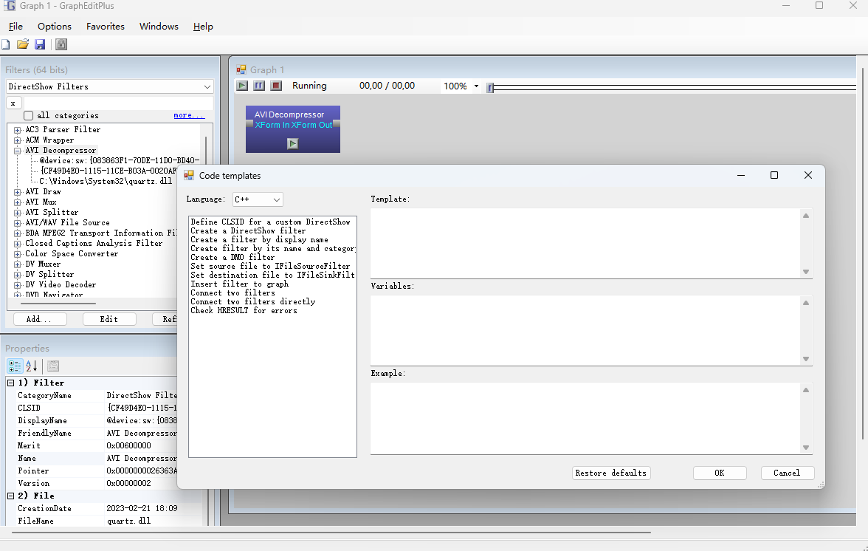Click the more... link
868x551 pixels.
[x=189, y=115]
